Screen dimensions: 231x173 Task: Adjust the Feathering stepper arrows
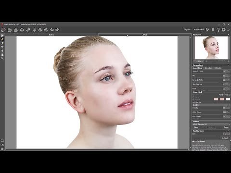(x=229, y=116)
